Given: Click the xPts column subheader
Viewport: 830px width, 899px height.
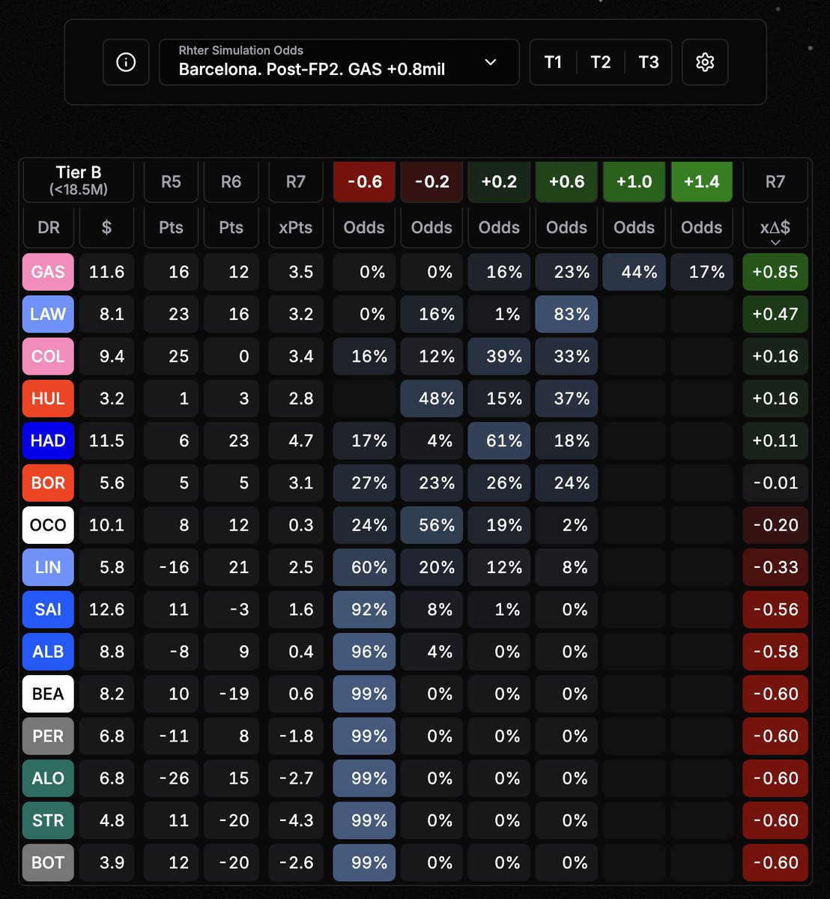Looking at the screenshot, I should pyautogui.click(x=296, y=228).
